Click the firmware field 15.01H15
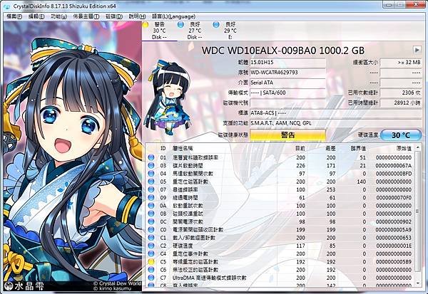428x294 pixels. 287,63
